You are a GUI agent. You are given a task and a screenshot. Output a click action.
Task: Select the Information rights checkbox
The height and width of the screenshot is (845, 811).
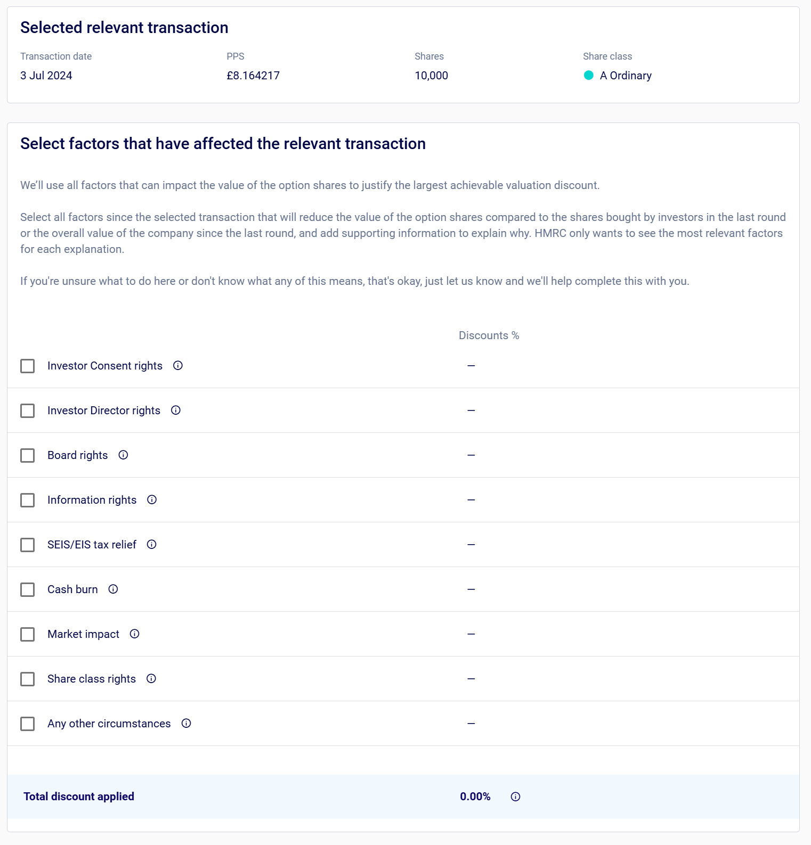pyautogui.click(x=28, y=501)
